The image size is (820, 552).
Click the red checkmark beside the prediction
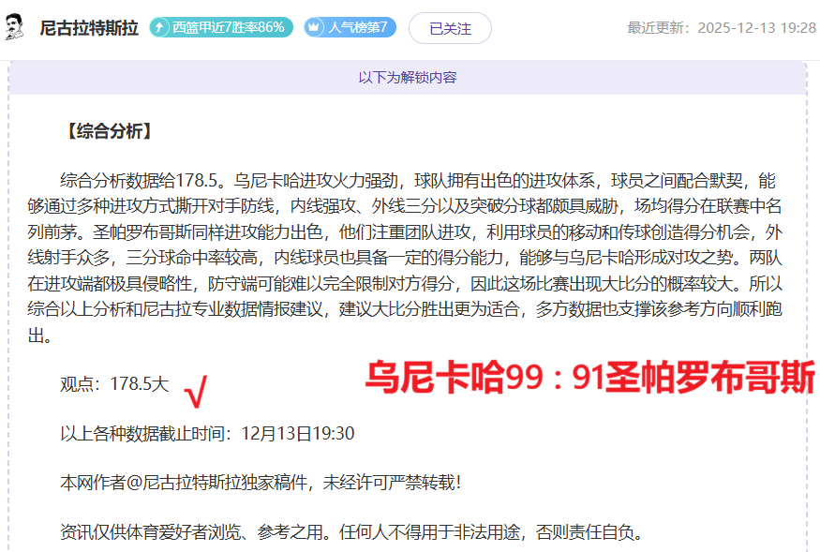(x=197, y=394)
